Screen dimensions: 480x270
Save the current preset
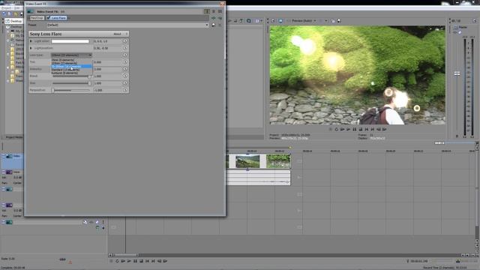tap(213, 25)
